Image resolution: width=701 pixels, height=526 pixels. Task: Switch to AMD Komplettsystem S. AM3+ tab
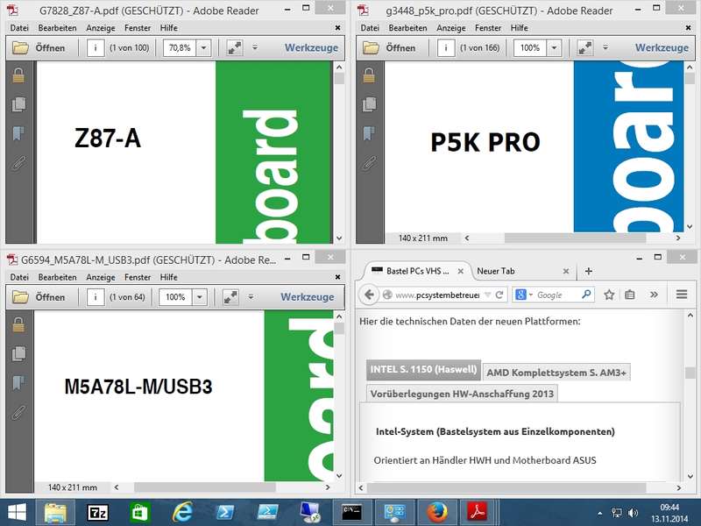[x=556, y=373]
